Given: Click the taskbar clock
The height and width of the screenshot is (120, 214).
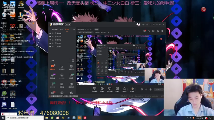Looking at the screenshot, I should pos(200,118).
